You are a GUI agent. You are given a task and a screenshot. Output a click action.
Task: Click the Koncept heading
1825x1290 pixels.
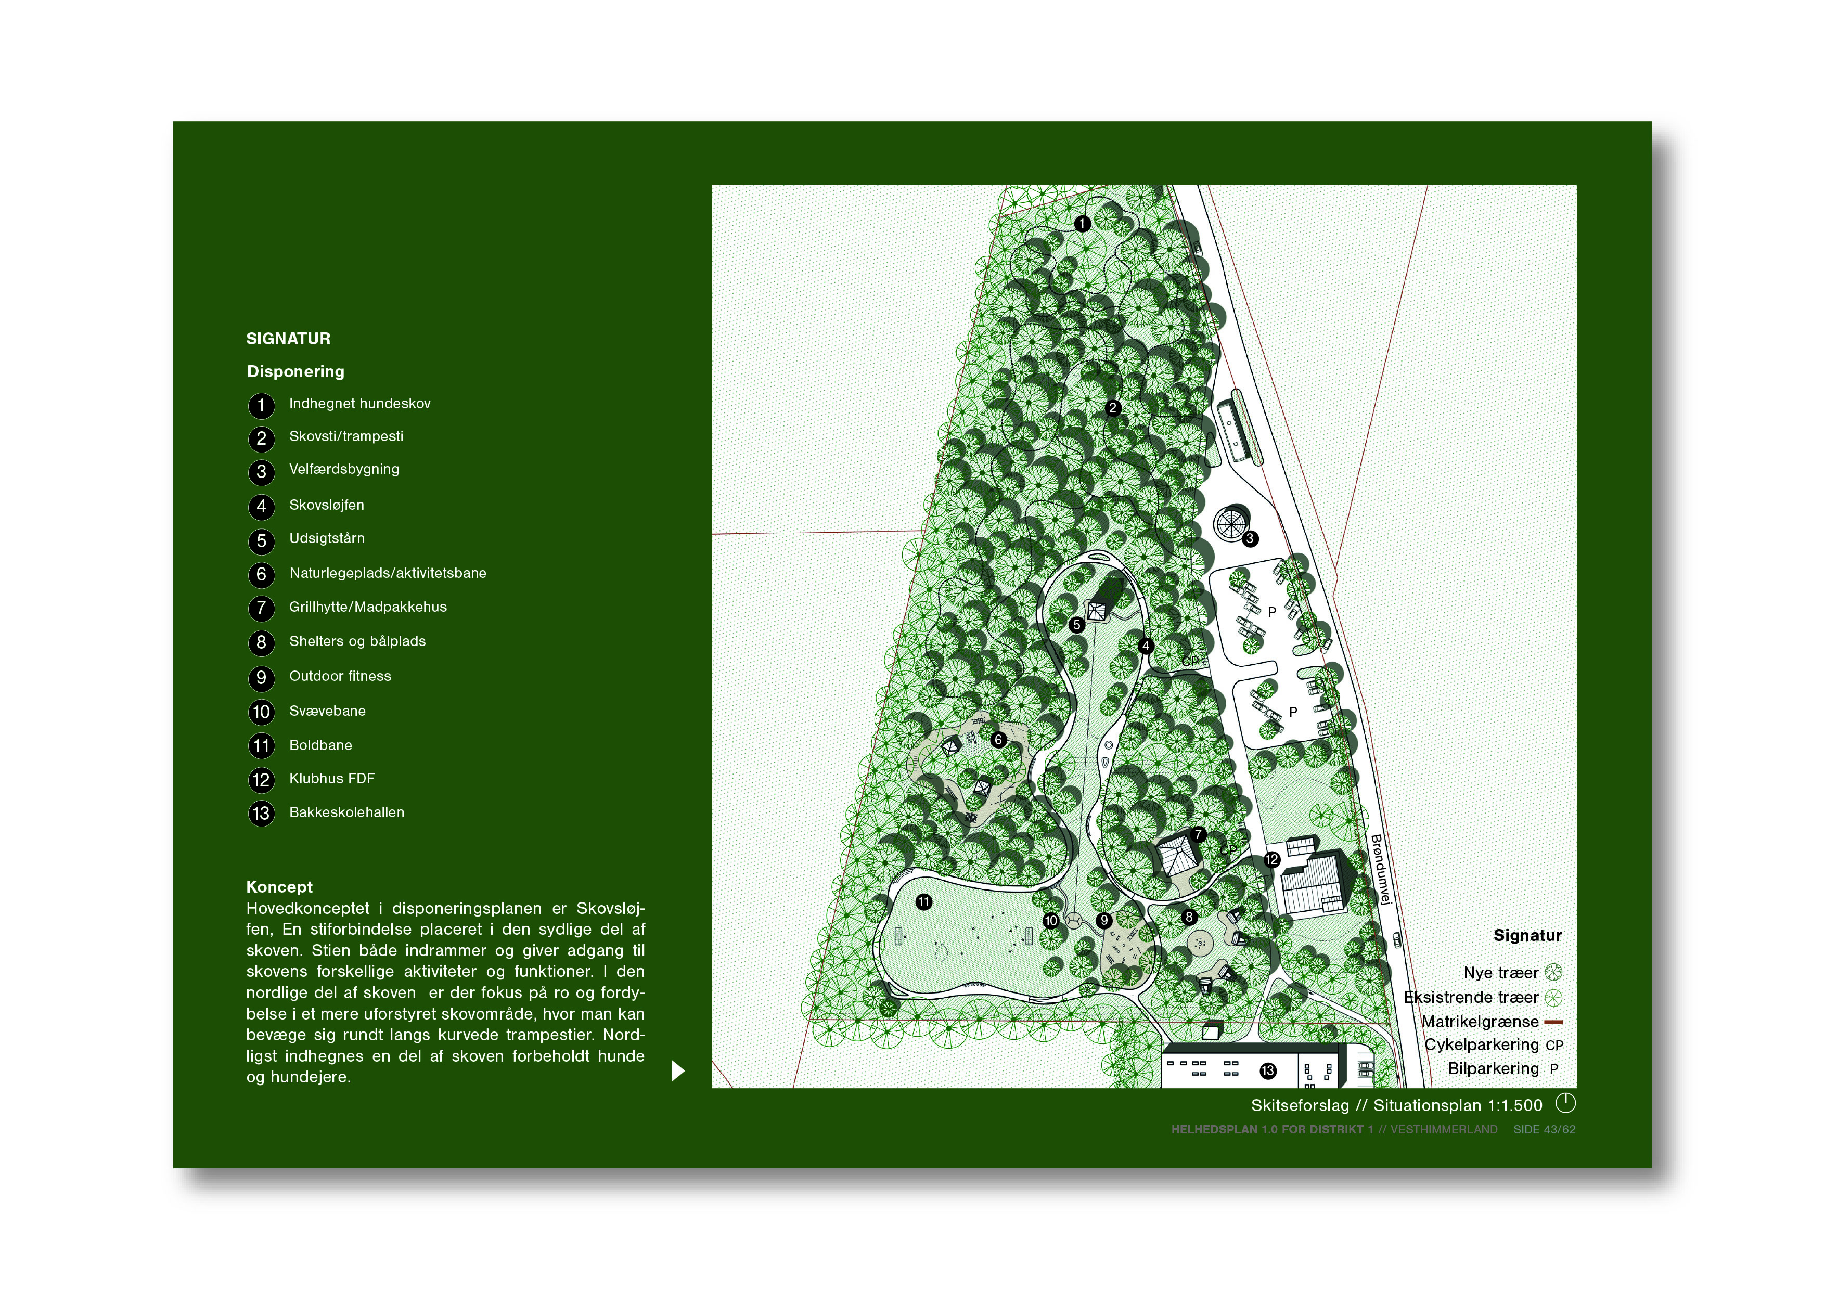(x=279, y=887)
